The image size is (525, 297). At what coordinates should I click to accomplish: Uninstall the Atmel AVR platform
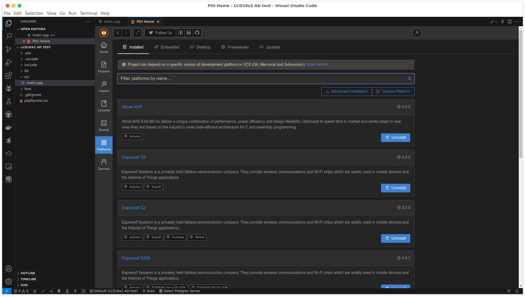click(x=395, y=138)
